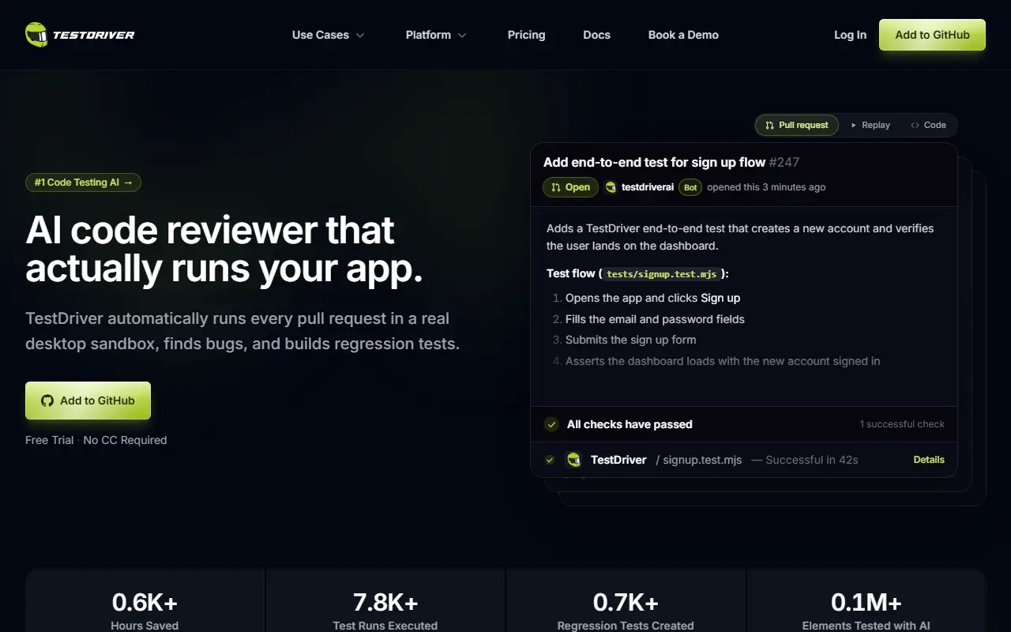The height and width of the screenshot is (632, 1011).
Task: Click TestDriver helmet icon in checks row
Action: (574, 460)
